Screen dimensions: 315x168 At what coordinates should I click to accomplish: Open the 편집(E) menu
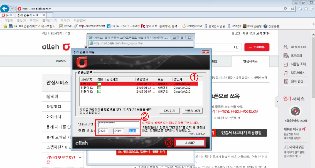coord(21,21)
